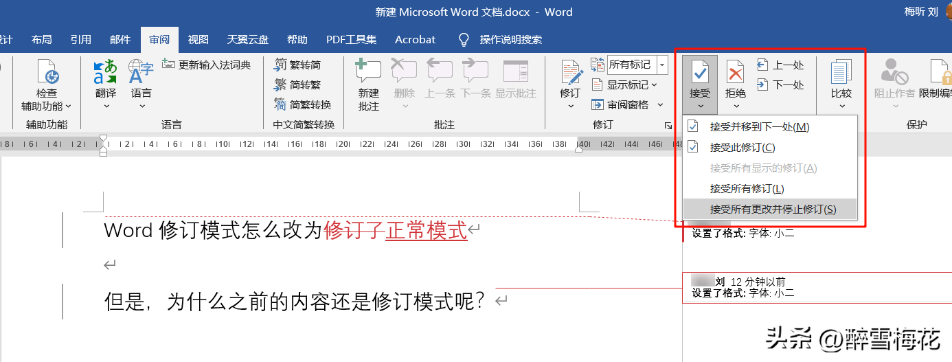Convert simplified to traditional with 简转繁

(x=297, y=84)
